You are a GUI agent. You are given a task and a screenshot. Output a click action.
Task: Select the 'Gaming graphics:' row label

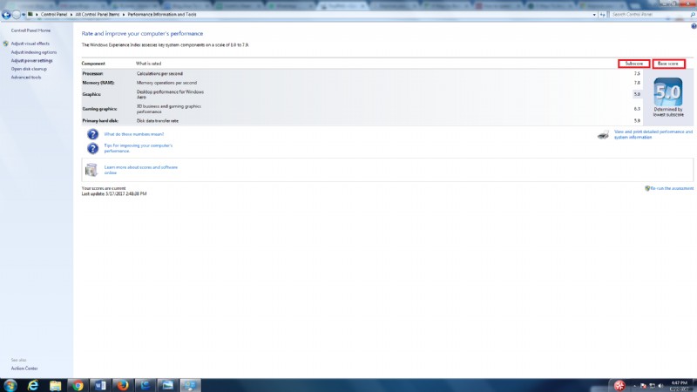99,109
